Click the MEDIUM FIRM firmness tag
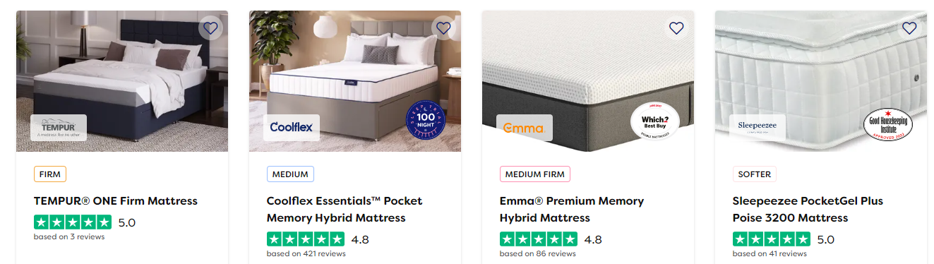This screenshot has height=264, width=934. [535, 174]
